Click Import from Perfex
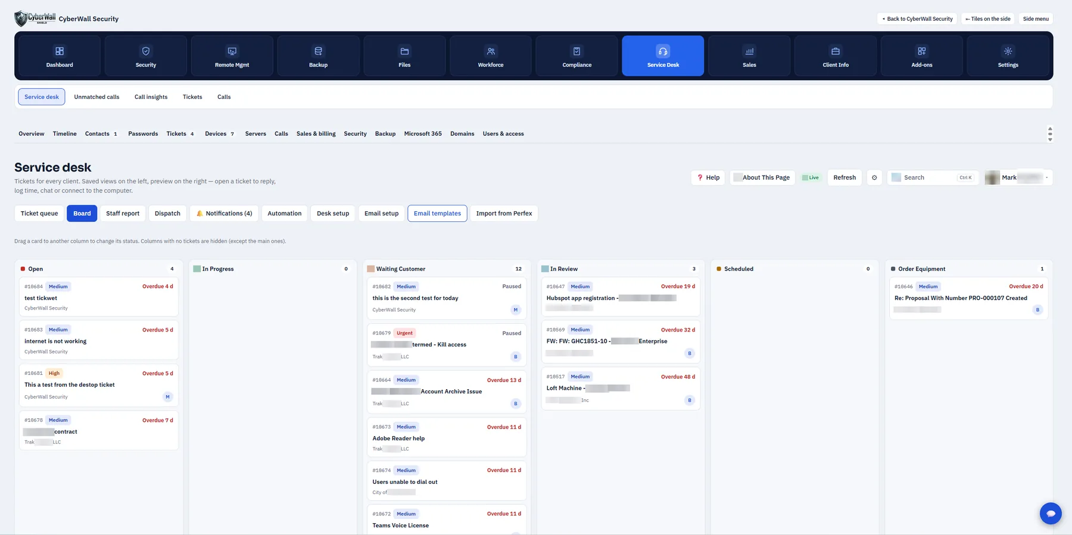The image size is (1072, 535). [504, 213]
